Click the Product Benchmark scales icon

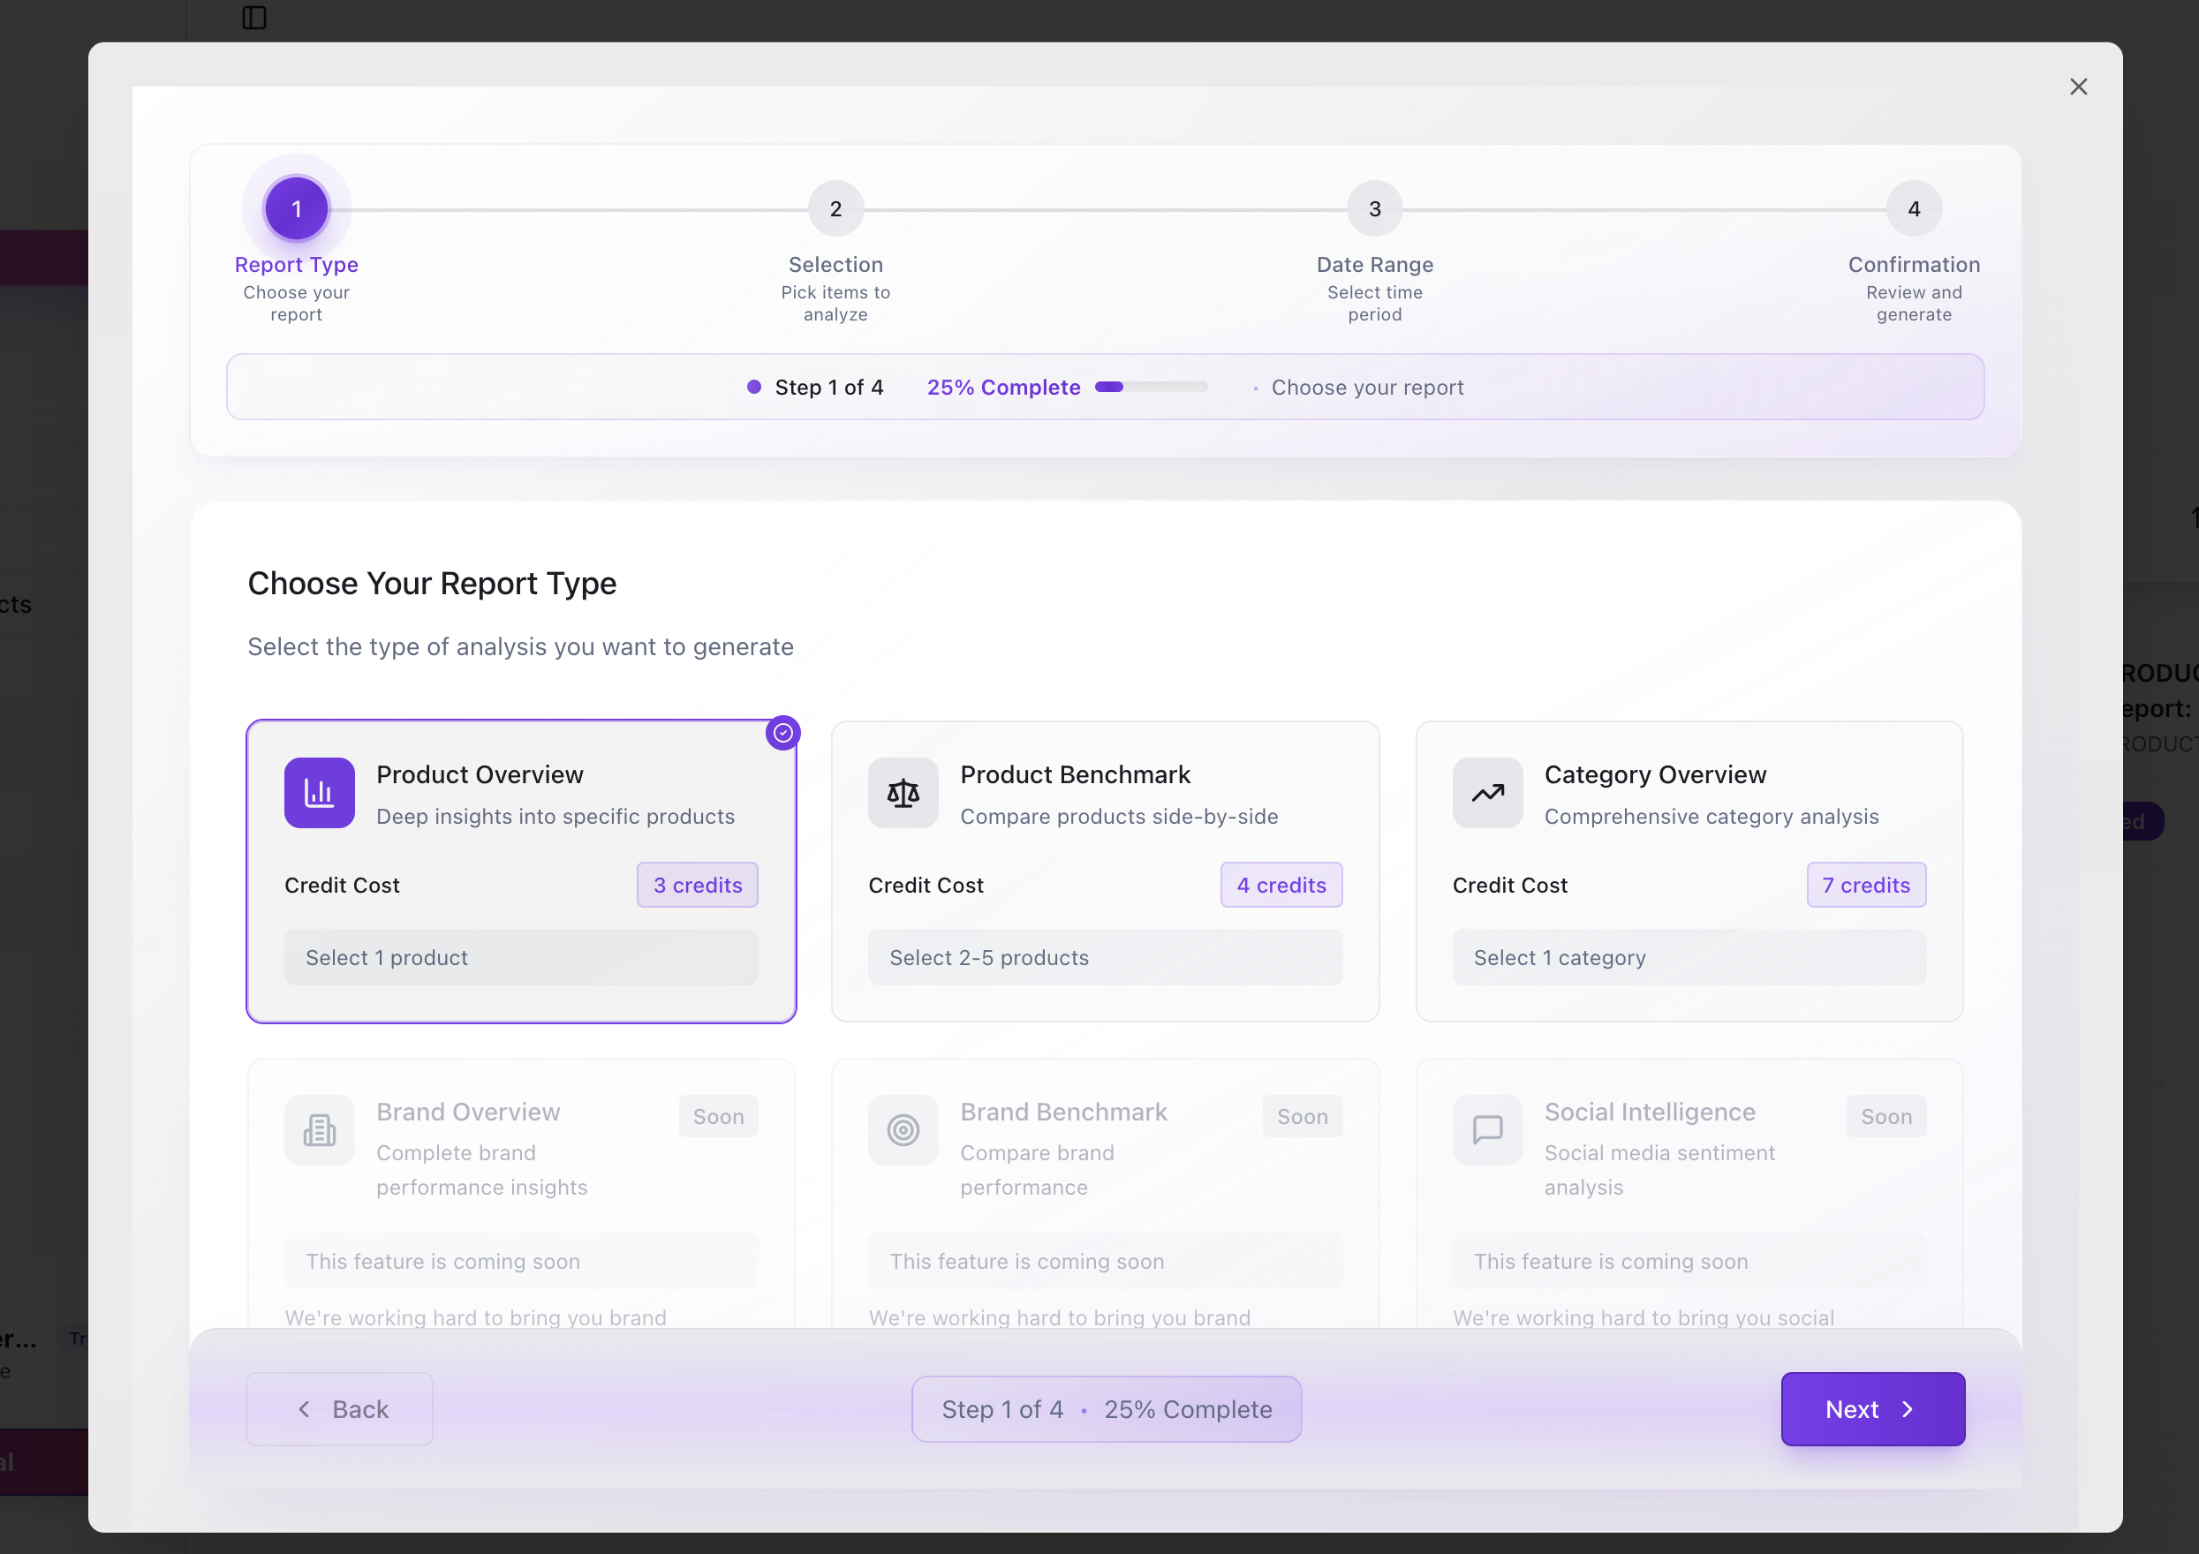[903, 792]
